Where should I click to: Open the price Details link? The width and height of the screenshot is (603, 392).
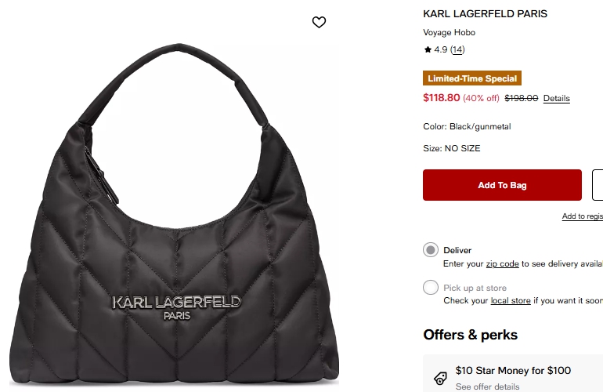pyautogui.click(x=557, y=98)
